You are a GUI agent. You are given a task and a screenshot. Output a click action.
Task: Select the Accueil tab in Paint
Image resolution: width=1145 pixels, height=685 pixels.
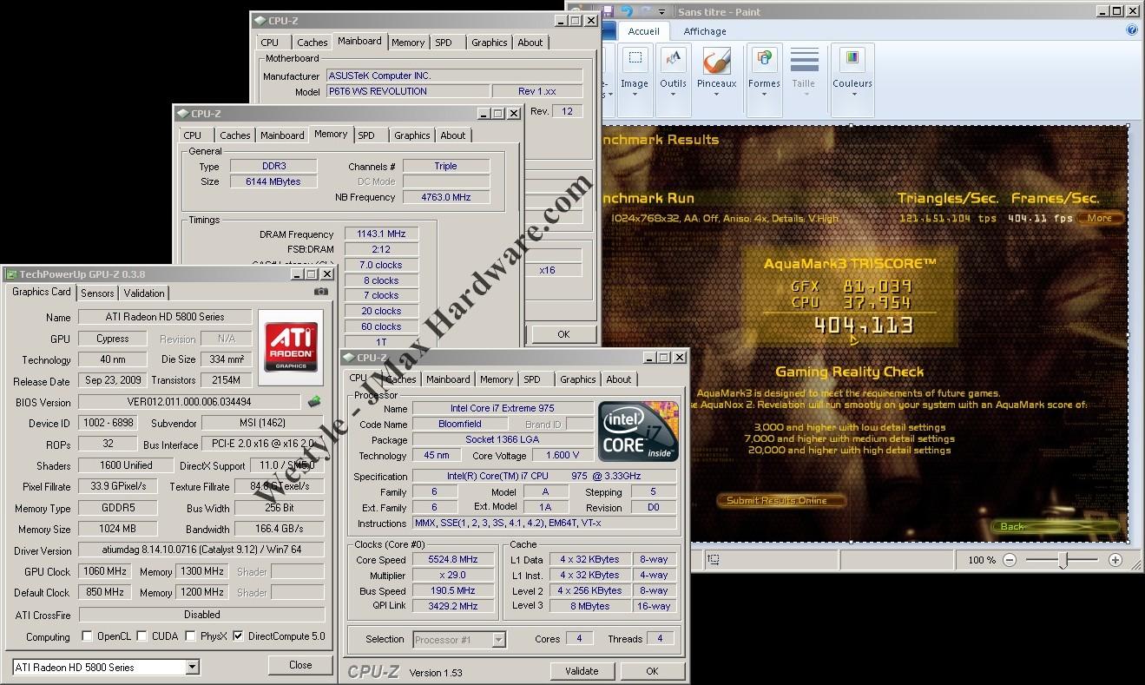(x=644, y=31)
